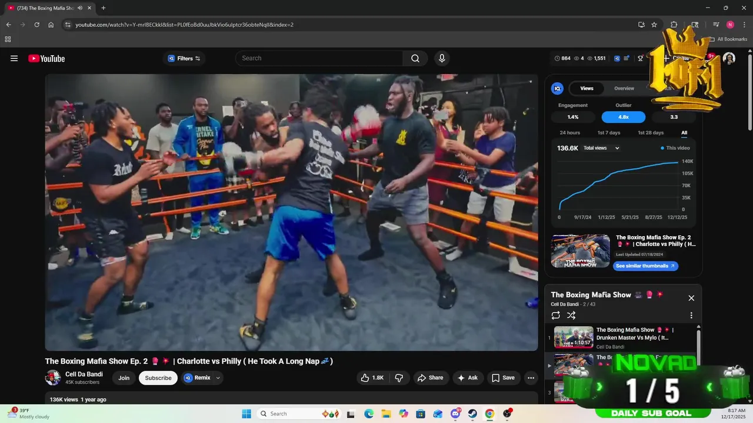Open the vidIQ video thumbnail preview

581,251
